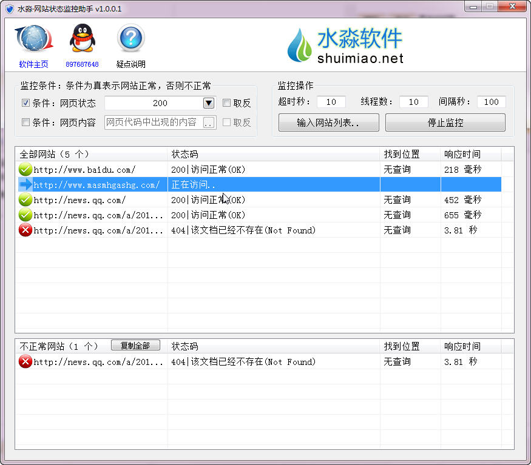The width and height of the screenshot is (531, 465).
Task: Click the blue arrow icon on masmhgashg row
Action: 25,185
